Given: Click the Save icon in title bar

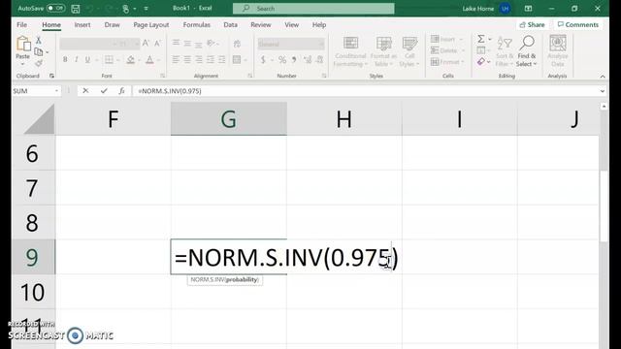Looking at the screenshot, I should tap(76, 9).
